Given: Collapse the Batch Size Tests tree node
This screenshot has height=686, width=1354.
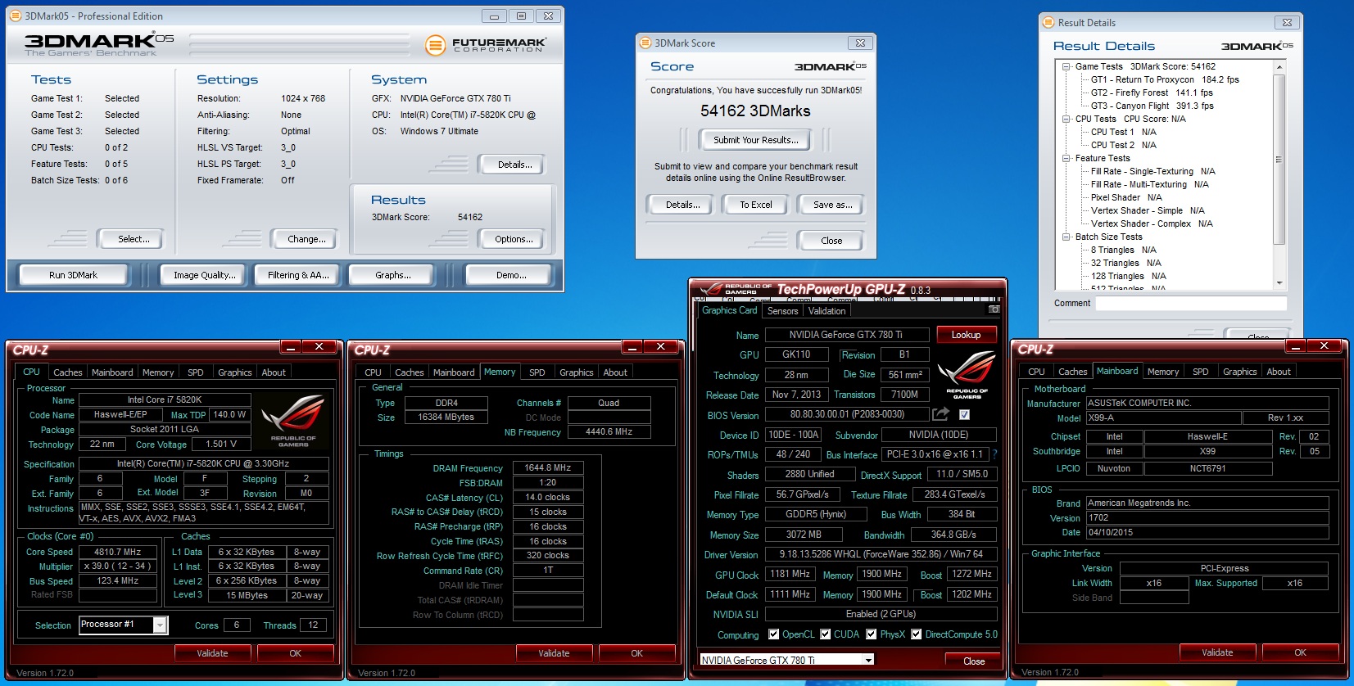Looking at the screenshot, I should pyautogui.click(x=1066, y=237).
